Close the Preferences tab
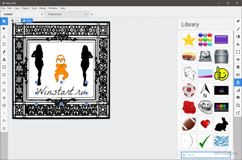This screenshot has height=160, width=242. pos(86,14)
